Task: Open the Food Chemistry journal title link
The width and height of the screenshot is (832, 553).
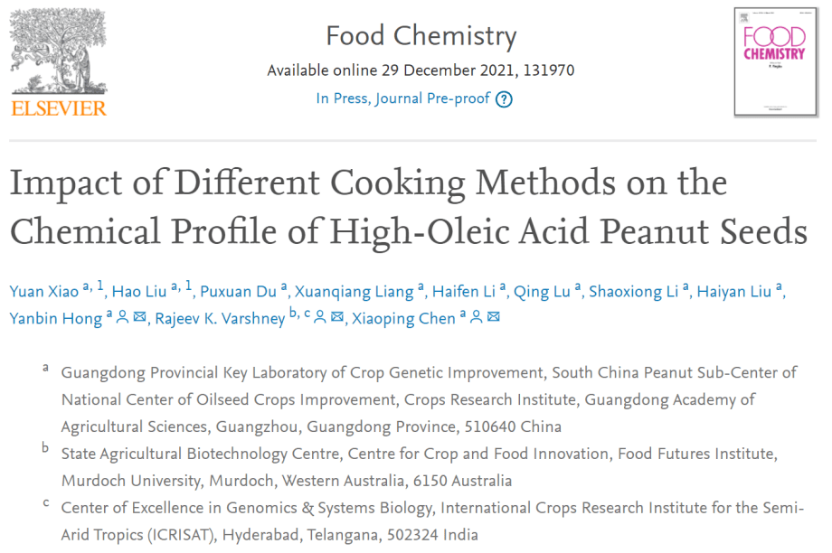Action: pyautogui.click(x=421, y=37)
